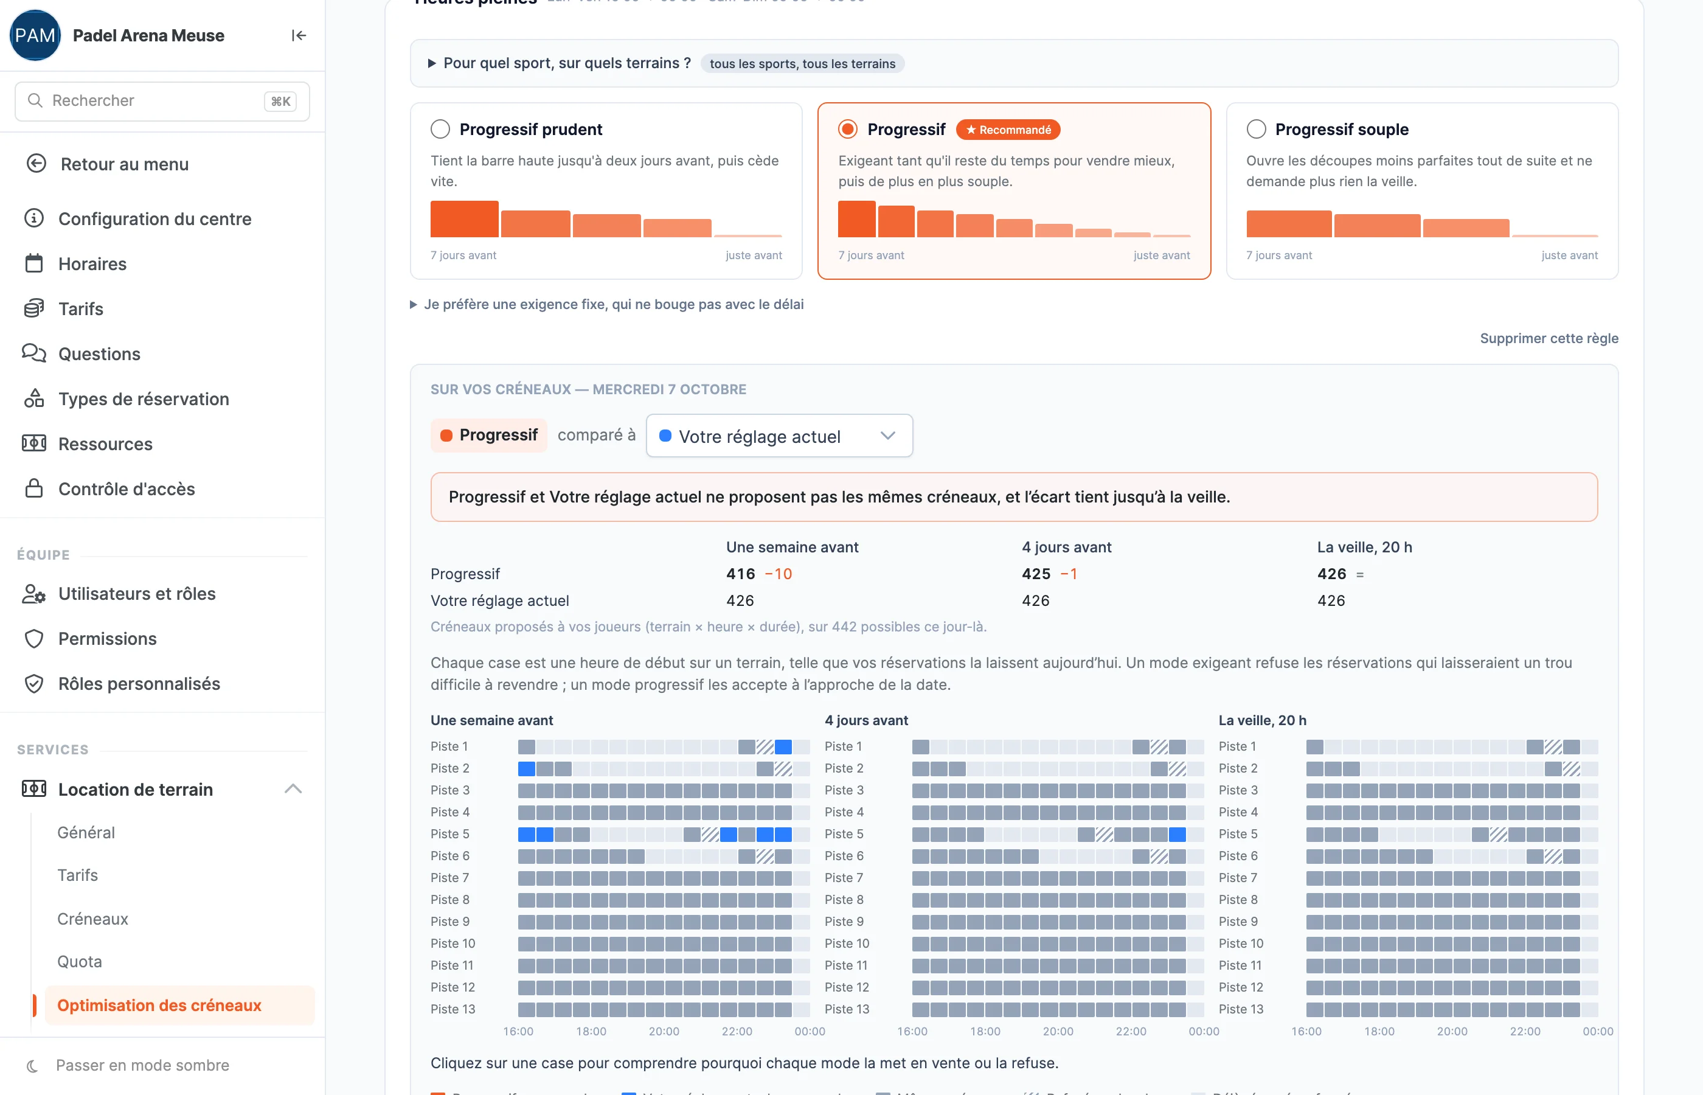
Task: Select the Progressif souple radio button
Action: tap(1256, 129)
